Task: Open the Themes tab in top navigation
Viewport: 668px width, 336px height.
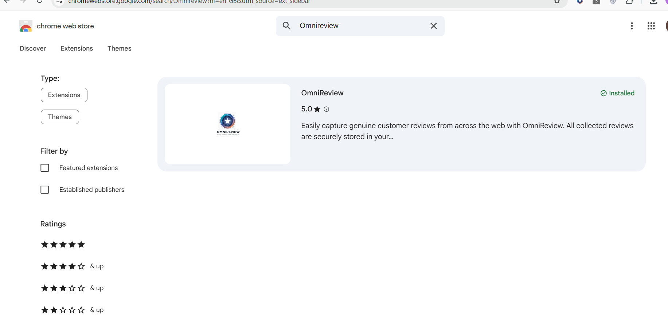Action: [119, 48]
